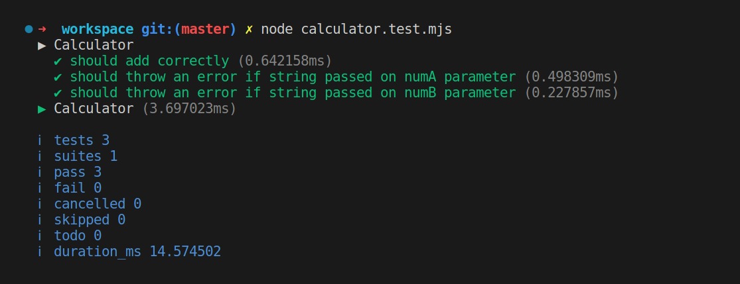Click the "should add correctly" test name
The width and height of the screenshot is (740, 284).
point(149,61)
